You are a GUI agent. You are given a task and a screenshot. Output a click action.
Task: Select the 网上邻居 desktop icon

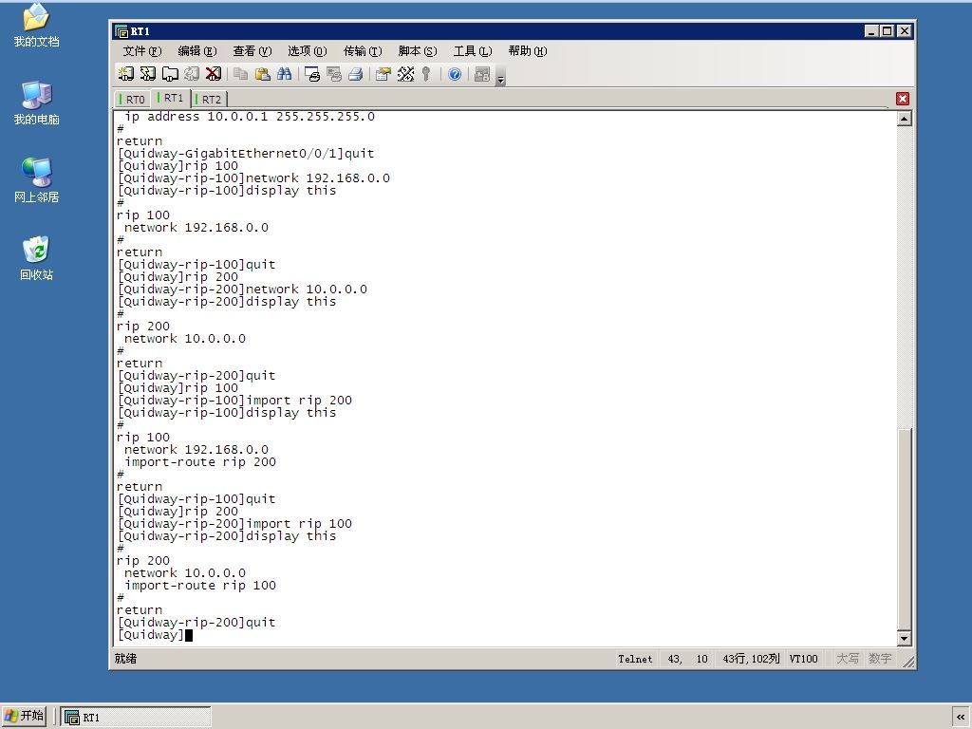click(37, 180)
